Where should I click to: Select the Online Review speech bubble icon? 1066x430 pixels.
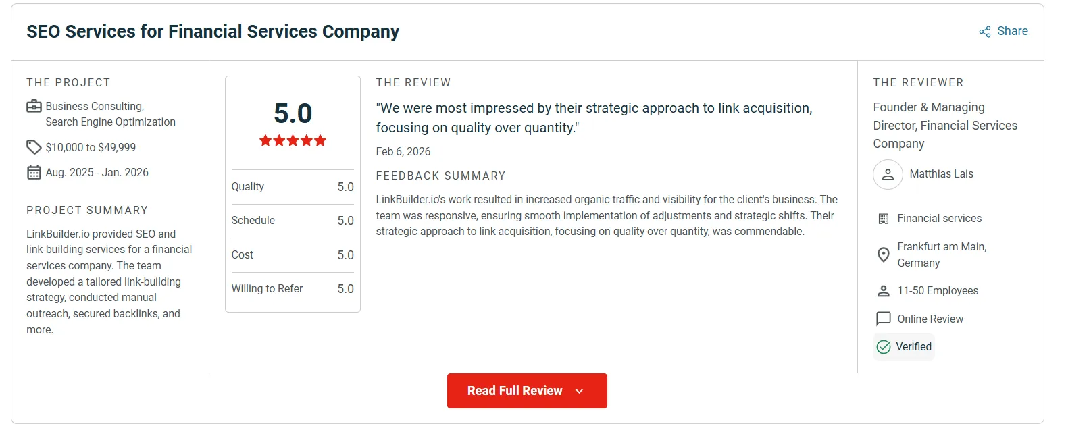coord(883,318)
